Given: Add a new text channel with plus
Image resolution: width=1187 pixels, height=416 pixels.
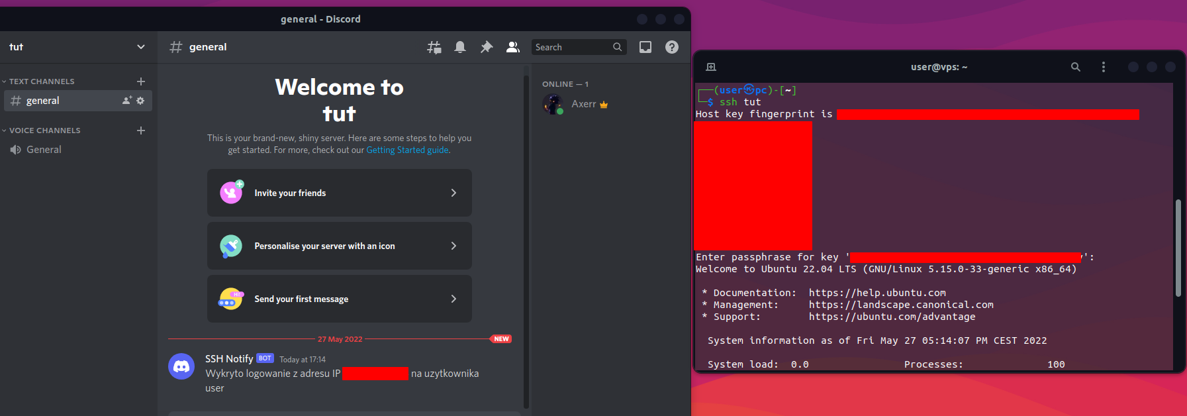Looking at the screenshot, I should pyautogui.click(x=141, y=81).
